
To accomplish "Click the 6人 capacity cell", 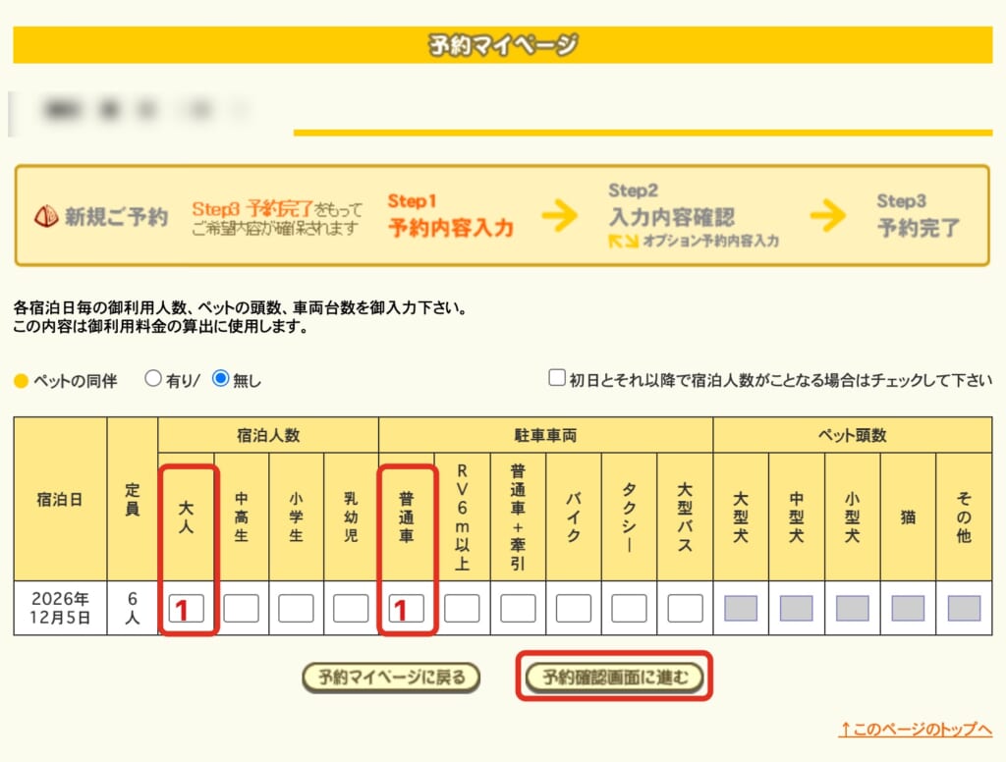I will (x=133, y=608).
